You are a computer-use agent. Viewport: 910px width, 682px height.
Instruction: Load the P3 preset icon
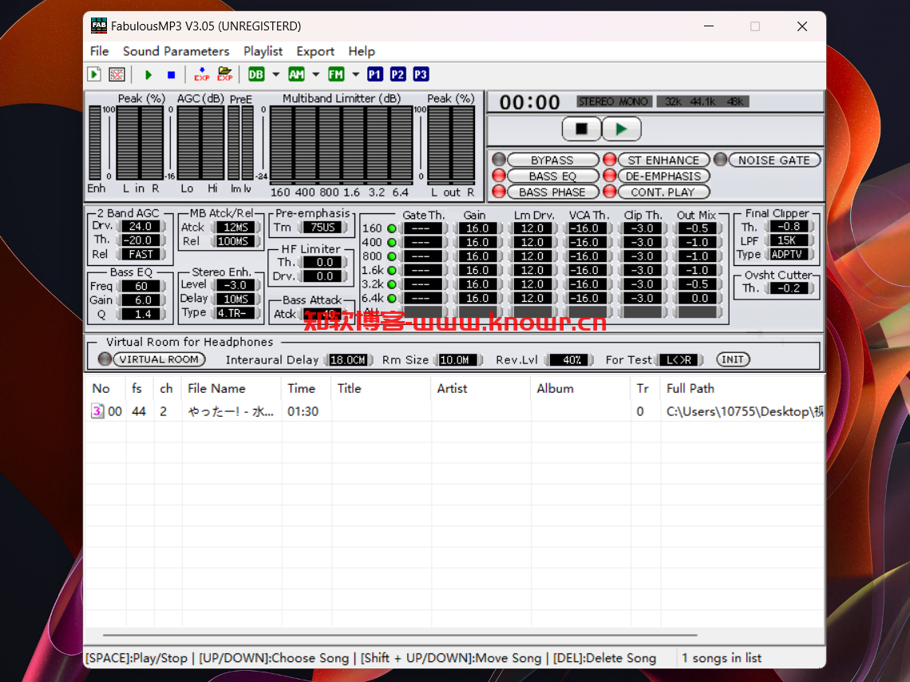pyautogui.click(x=421, y=74)
